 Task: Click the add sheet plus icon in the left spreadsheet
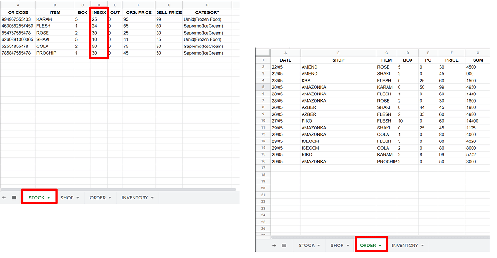pyautogui.click(x=4, y=198)
